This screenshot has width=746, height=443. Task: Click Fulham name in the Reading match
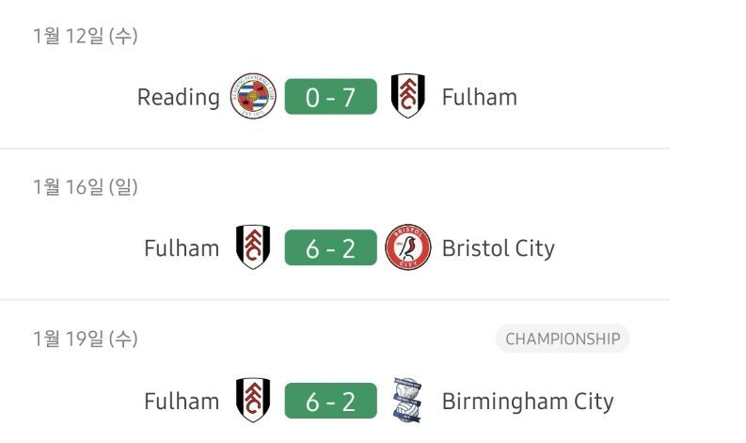(479, 97)
